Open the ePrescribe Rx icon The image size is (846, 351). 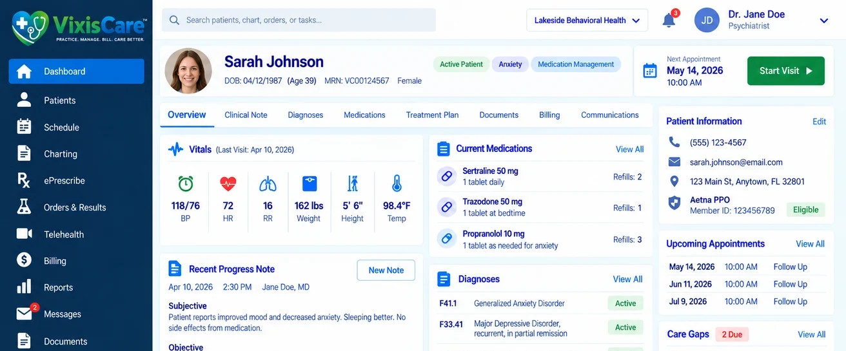(24, 180)
